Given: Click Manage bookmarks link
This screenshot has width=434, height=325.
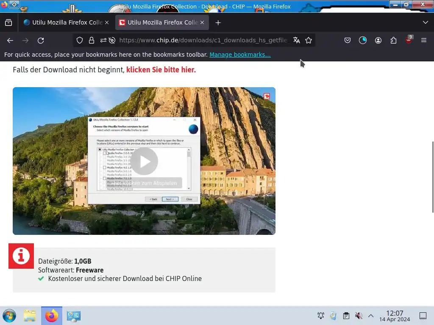Looking at the screenshot, I should (240, 55).
